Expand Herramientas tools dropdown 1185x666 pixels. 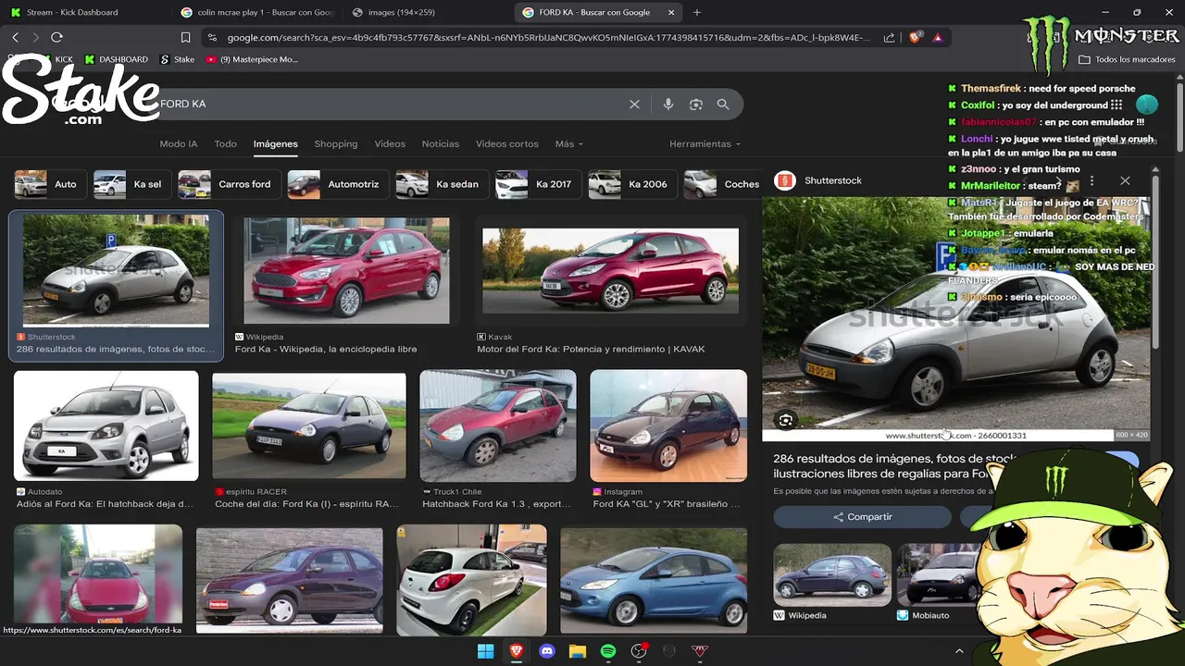(x=705, y=143)
